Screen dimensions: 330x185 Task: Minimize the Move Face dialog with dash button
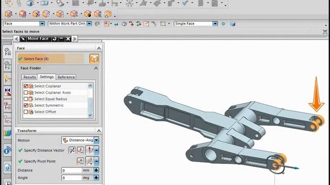[61, 39]
